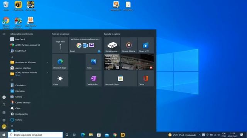Open the Notícias news tile
Image resolution: width=247 pixels, height=138 pixels.
(x=137, y=62)
